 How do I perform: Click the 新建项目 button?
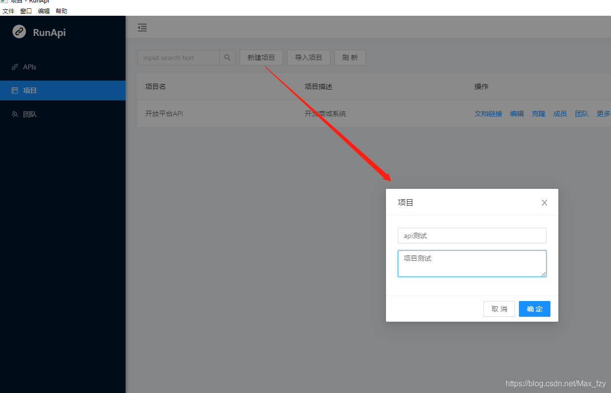pos(261,57)
